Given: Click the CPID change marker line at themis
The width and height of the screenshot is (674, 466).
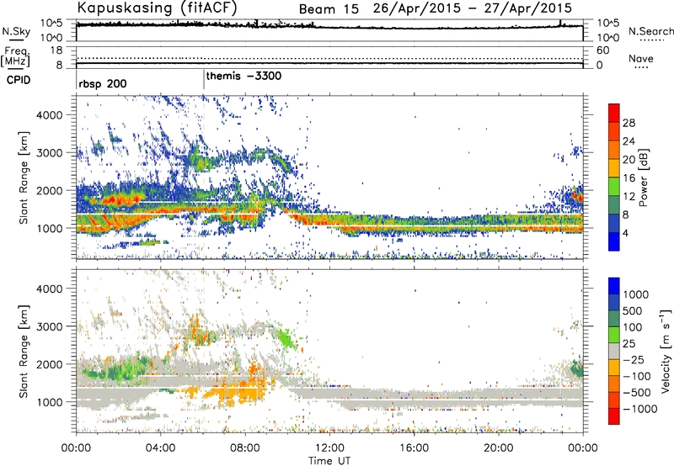Looking at the screenshot, I should pyautogui.click(x=204, y=80).
